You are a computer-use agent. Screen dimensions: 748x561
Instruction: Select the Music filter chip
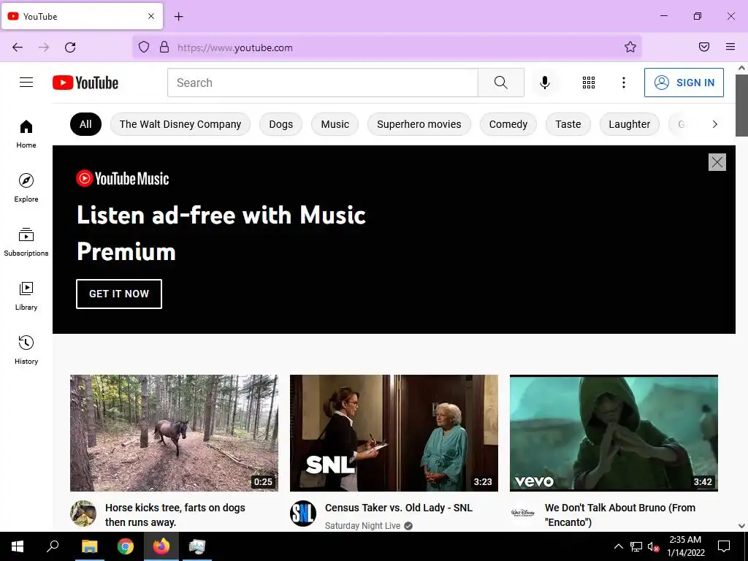(x=335, y=124)
